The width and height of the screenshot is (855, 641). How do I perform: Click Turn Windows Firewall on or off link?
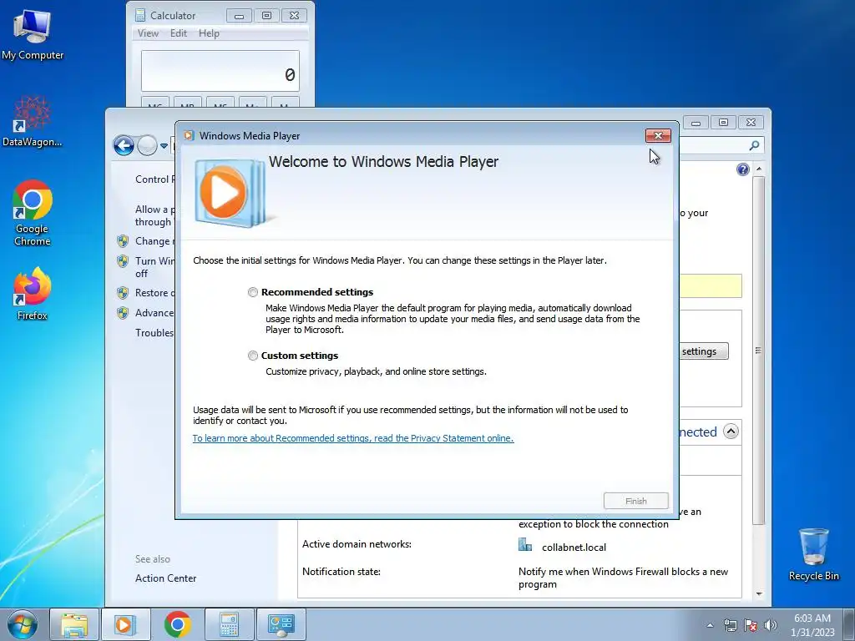coord(154,267)
